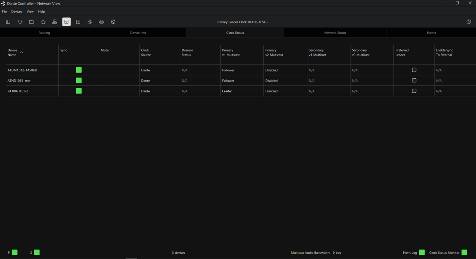Click the star icon in toolbar
Image resolution: width=476 pixels, height=259 pixels.
tap(43, 22)
